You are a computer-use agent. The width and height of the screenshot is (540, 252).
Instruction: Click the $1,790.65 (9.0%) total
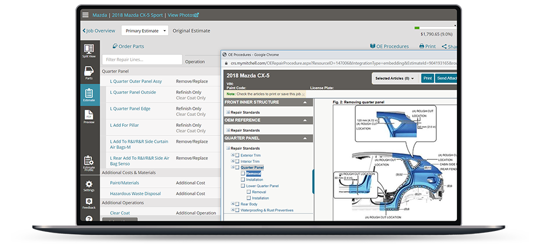click(x=436, y=34)
